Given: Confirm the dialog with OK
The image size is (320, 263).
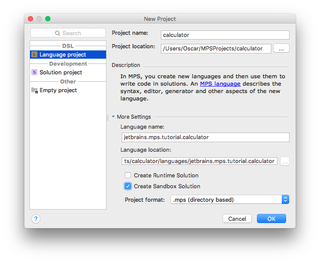Looking at the screenshot, I should [271, 219].
